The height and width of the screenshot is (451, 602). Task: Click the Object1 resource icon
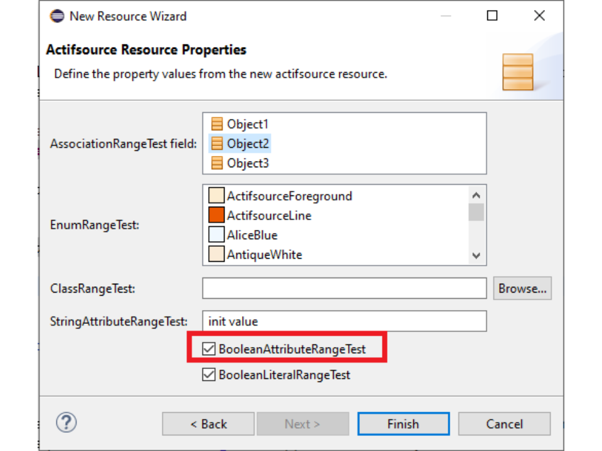pyautogui.click(x=217, y=124)
